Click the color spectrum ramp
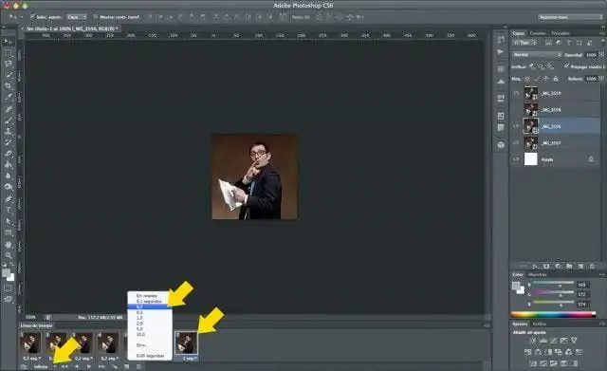The image size is (607, 371). 553,314
